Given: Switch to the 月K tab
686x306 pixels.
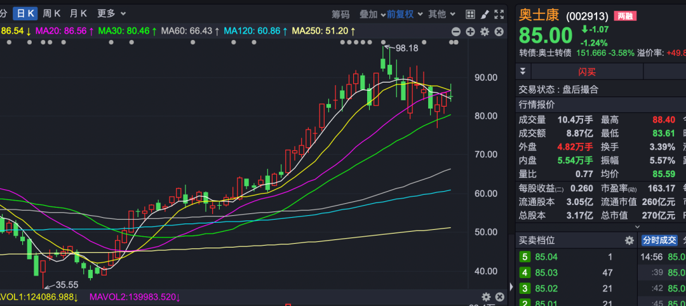Looking at the screenshot, I should [78, 14].
